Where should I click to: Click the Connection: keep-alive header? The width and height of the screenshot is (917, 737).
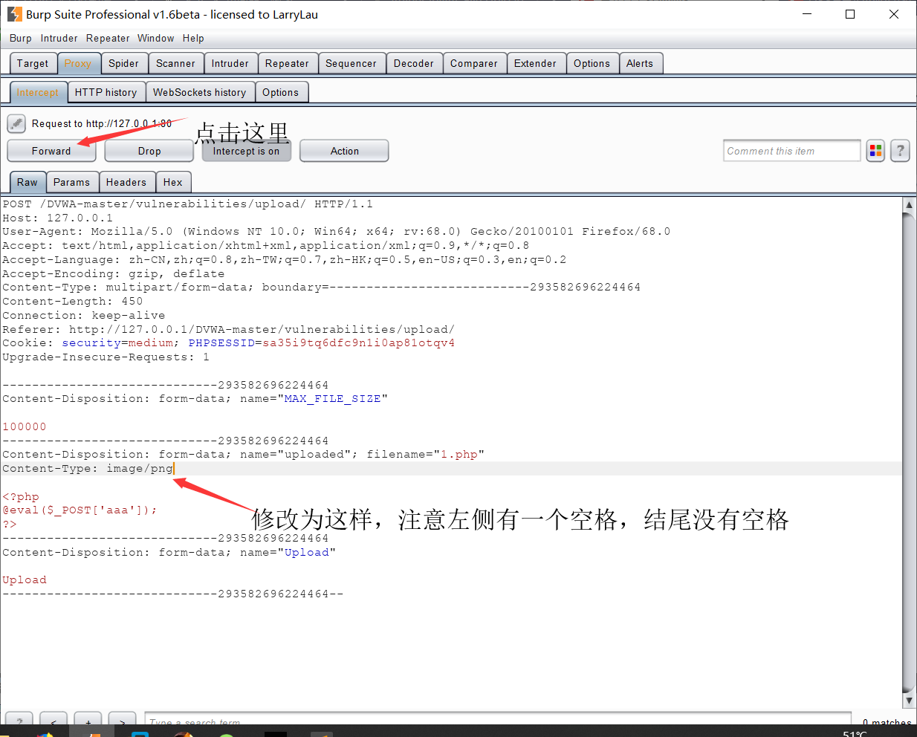(84, 315)
